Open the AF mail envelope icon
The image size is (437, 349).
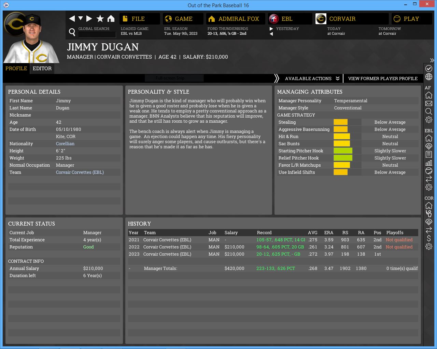click(429, 103)
